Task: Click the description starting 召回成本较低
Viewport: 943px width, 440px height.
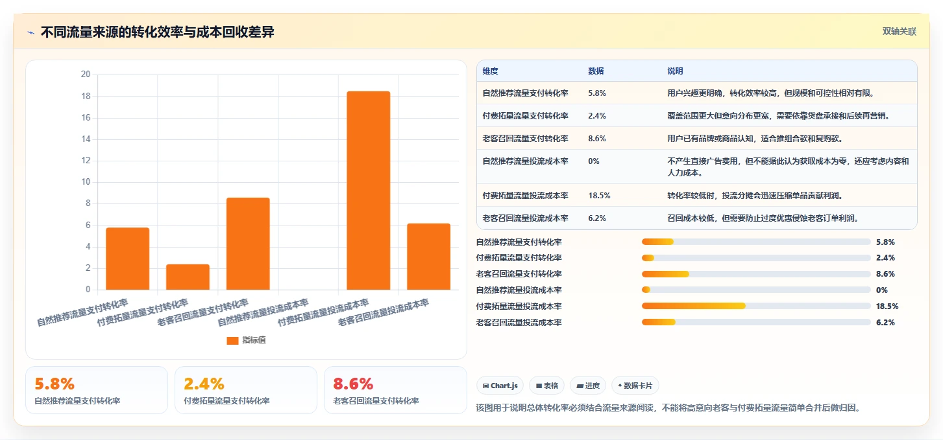Action: pyautogui.click(x=763, y=218)
